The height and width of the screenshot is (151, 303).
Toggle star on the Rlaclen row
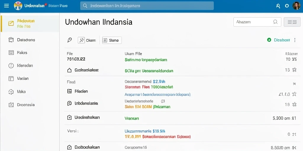pyautogui.click(x=294, y=94)
